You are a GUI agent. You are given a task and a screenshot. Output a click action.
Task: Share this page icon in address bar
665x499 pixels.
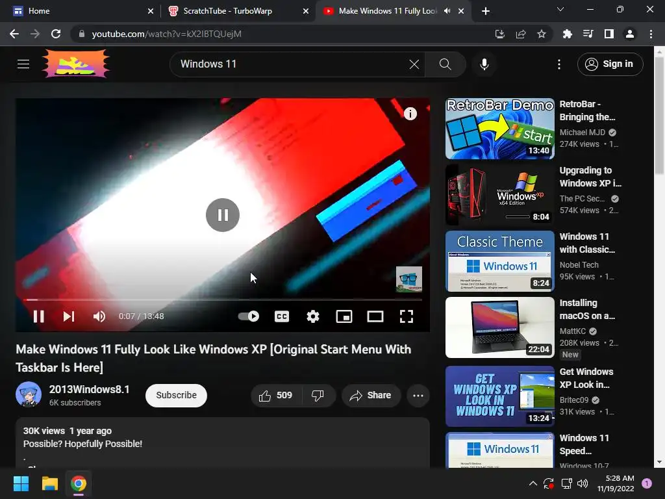coord(520,34)
